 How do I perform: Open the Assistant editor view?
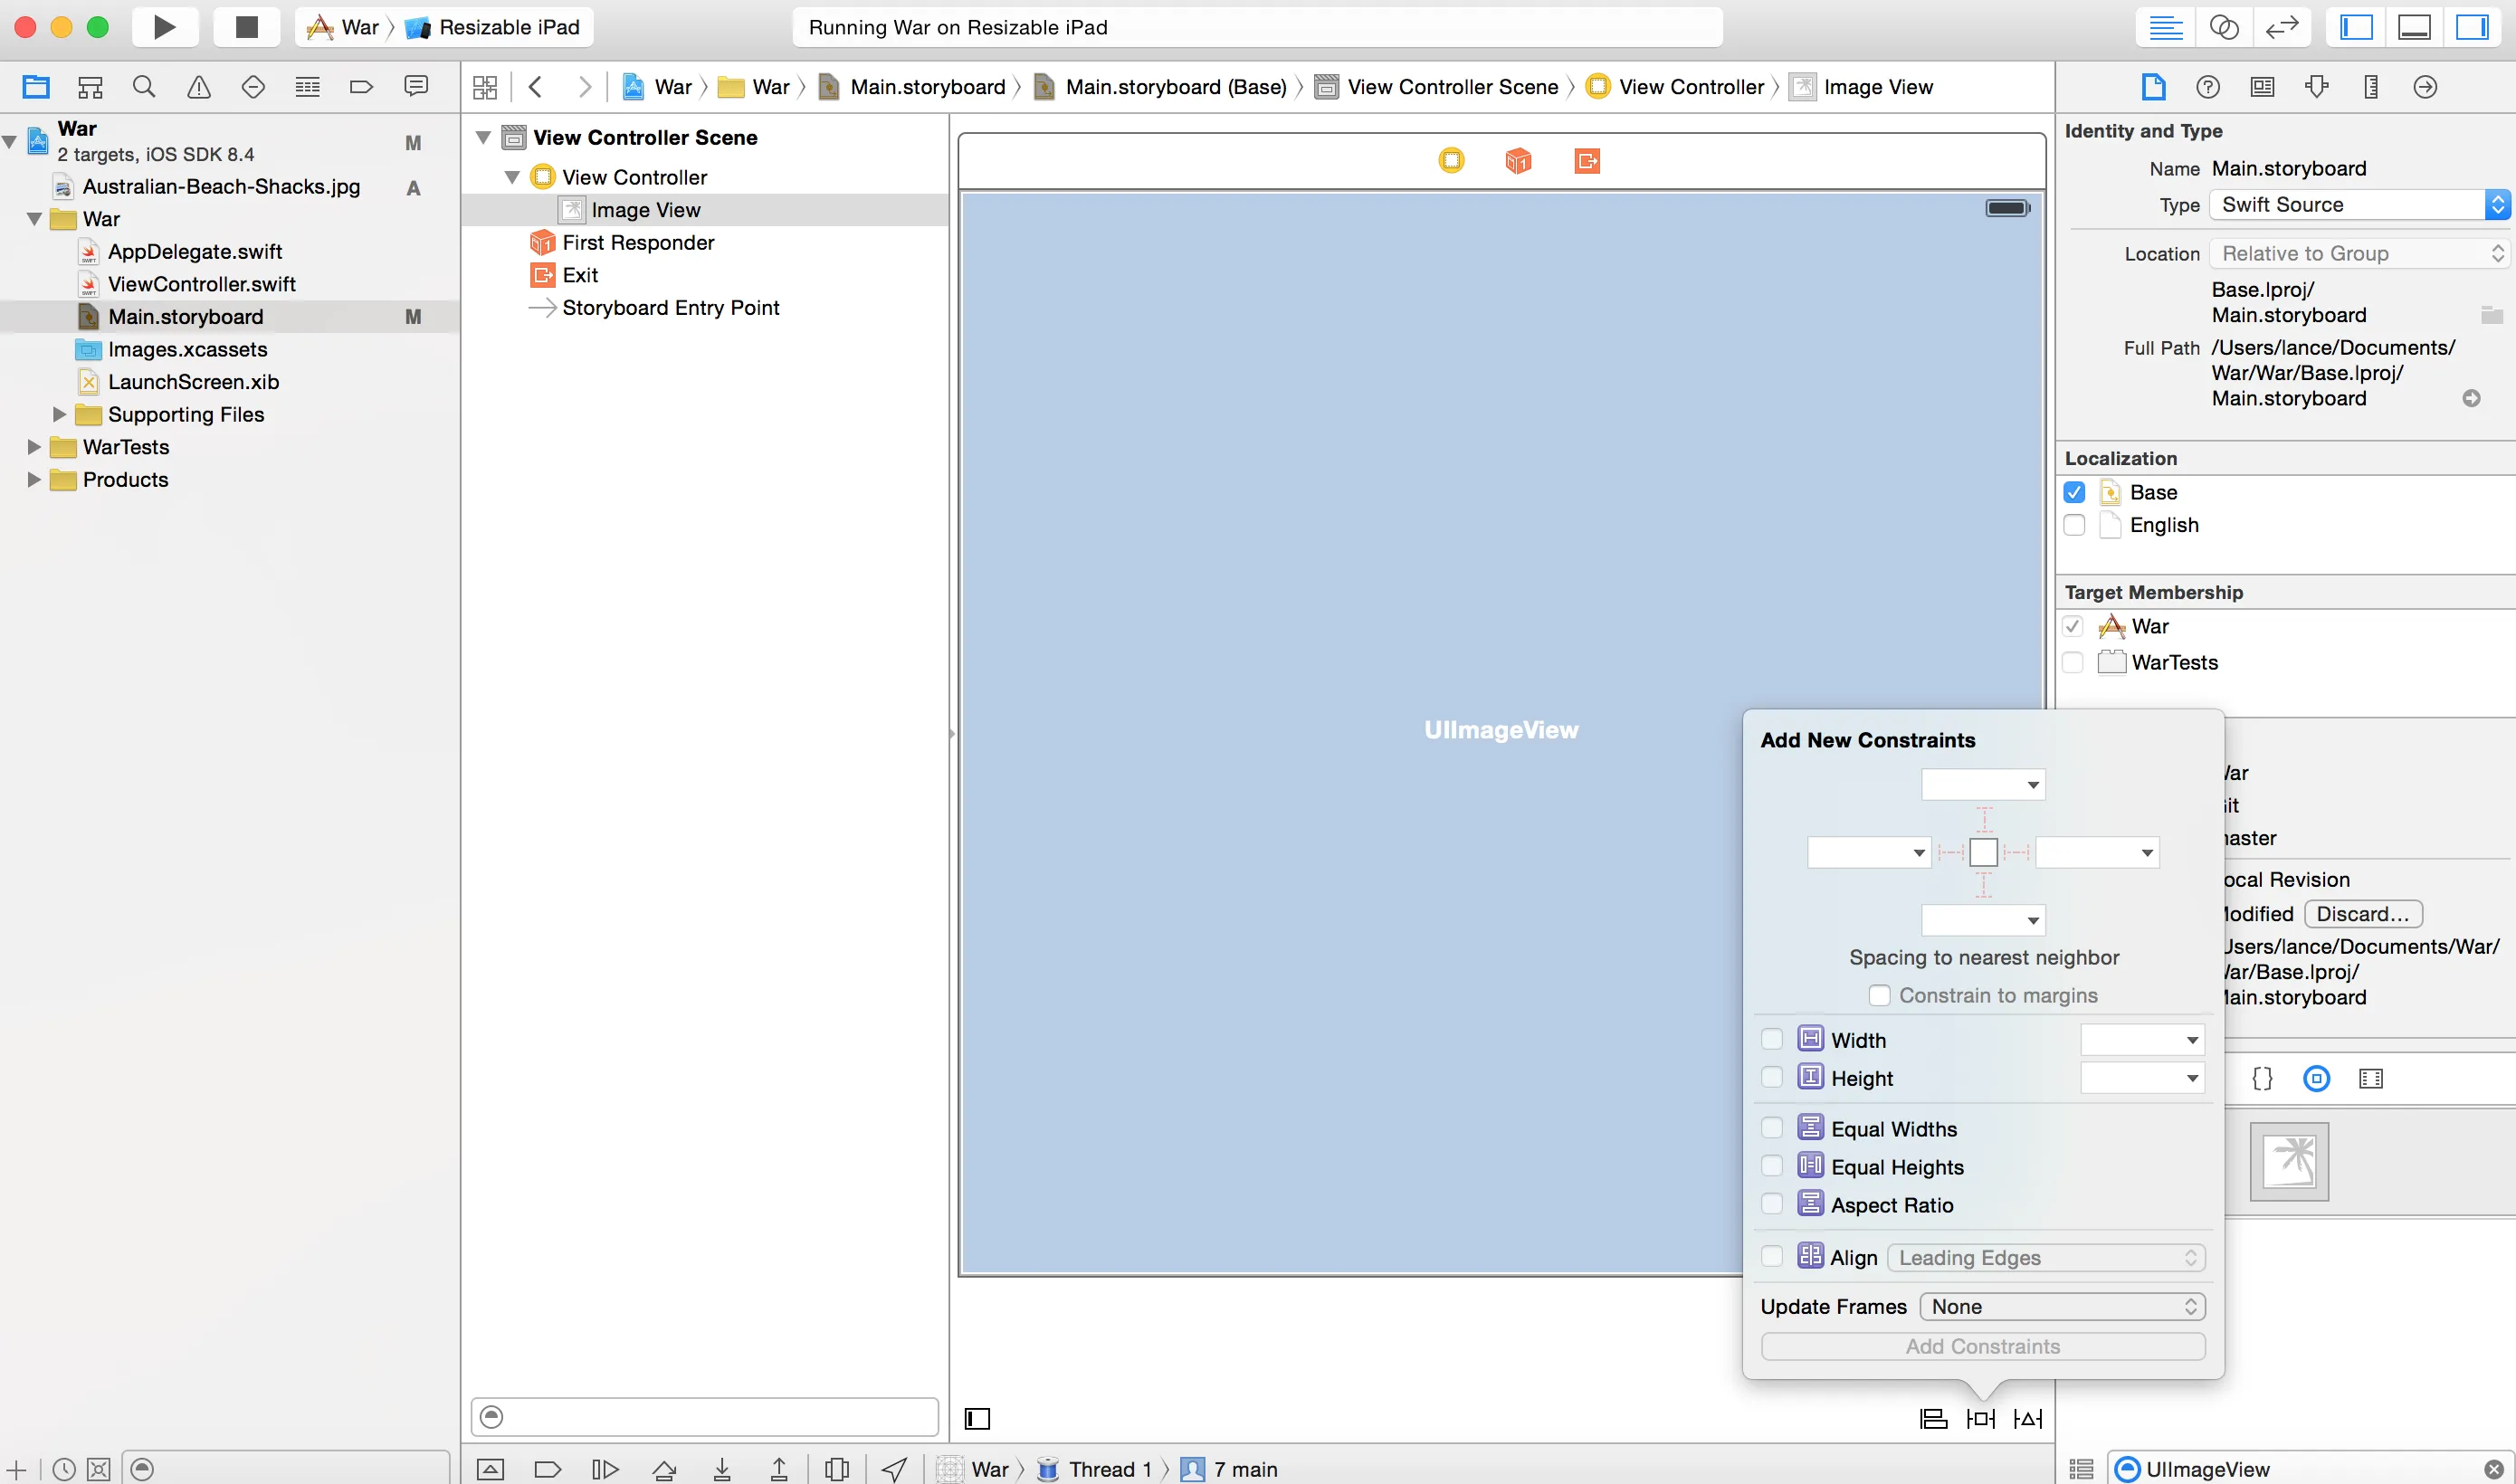point(2223,27)
